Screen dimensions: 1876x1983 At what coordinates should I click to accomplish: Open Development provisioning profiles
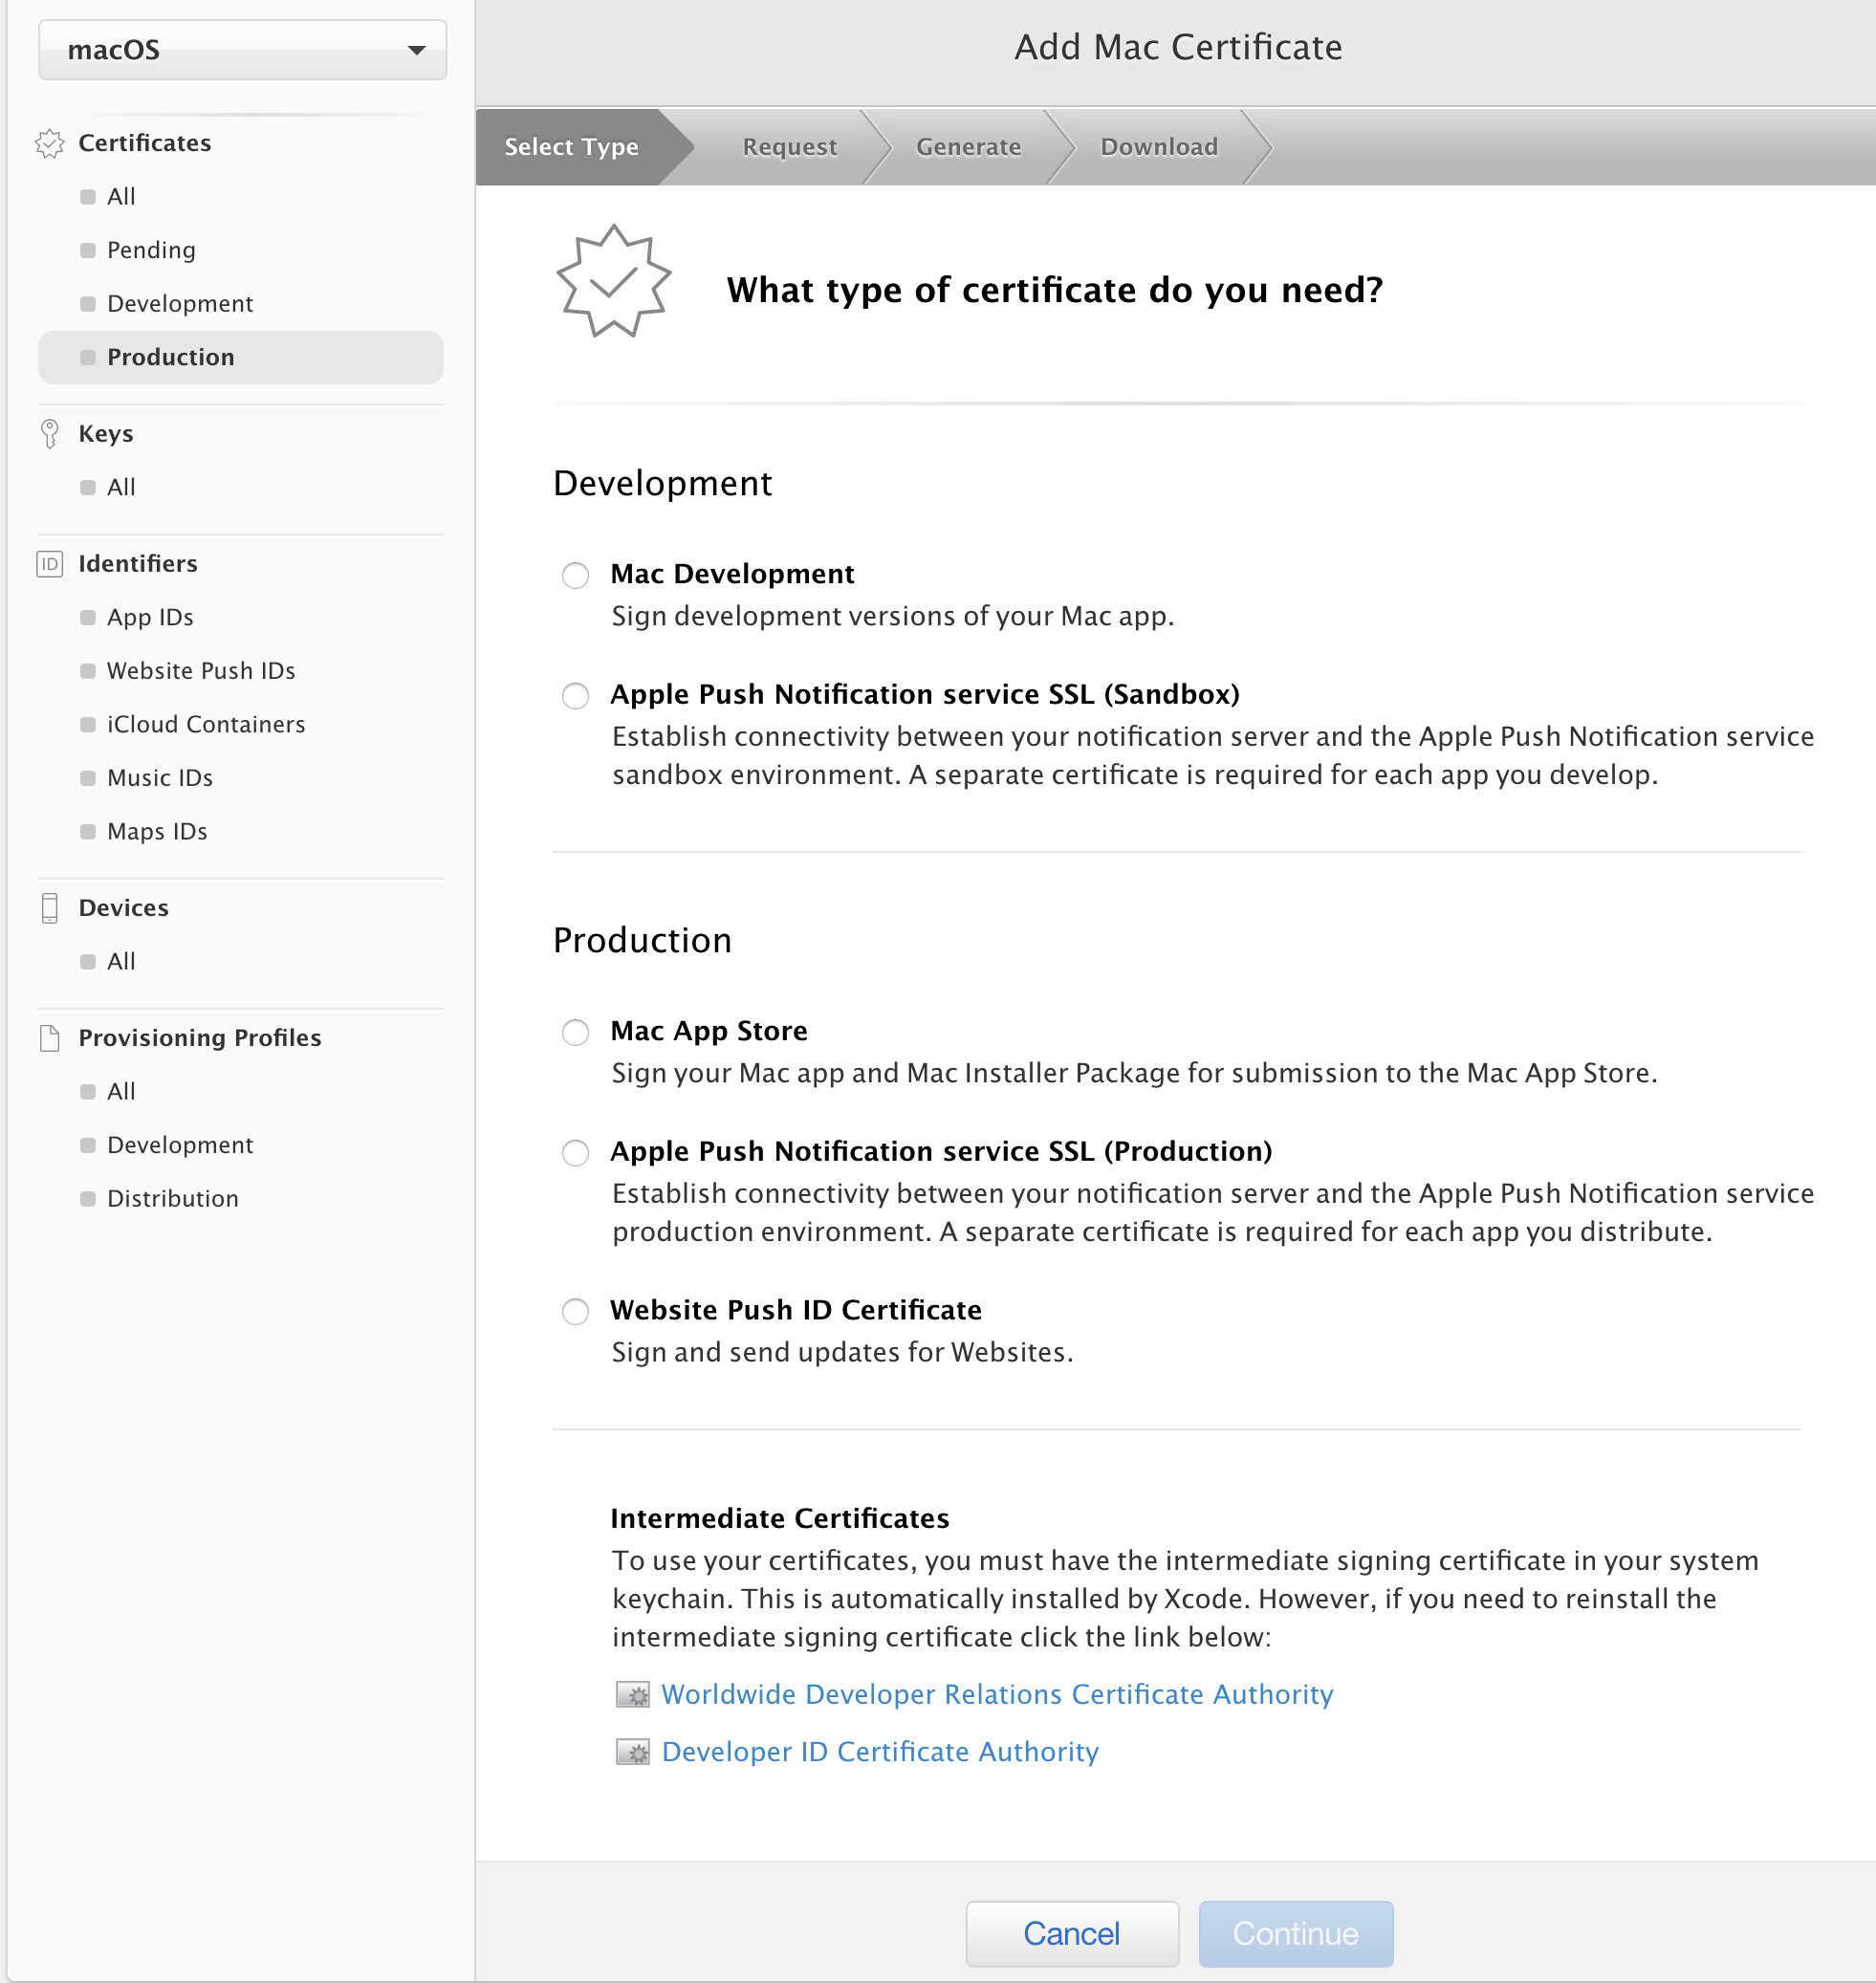(x=180, y=1146)
